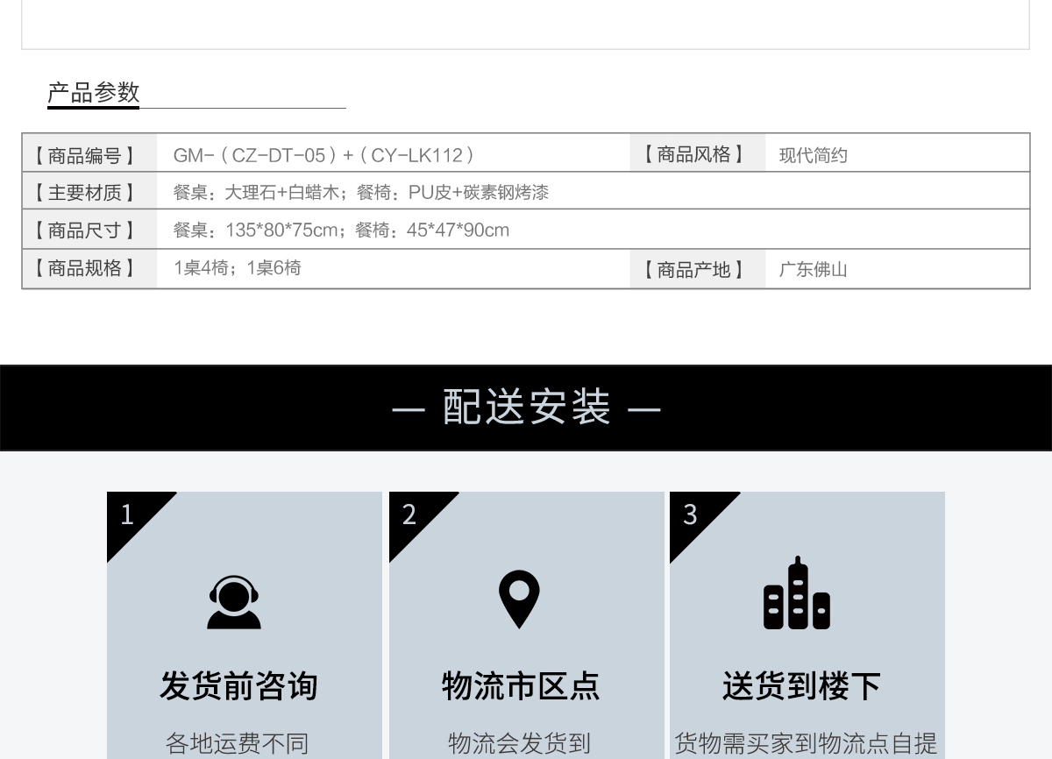
Task: Click the customer service headset icon
Action: [x=234, y=601]
